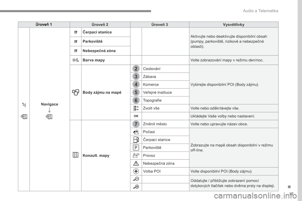Click the Volba POI plus icon
This screenshot has height=201, width=302.
(136, 171)
